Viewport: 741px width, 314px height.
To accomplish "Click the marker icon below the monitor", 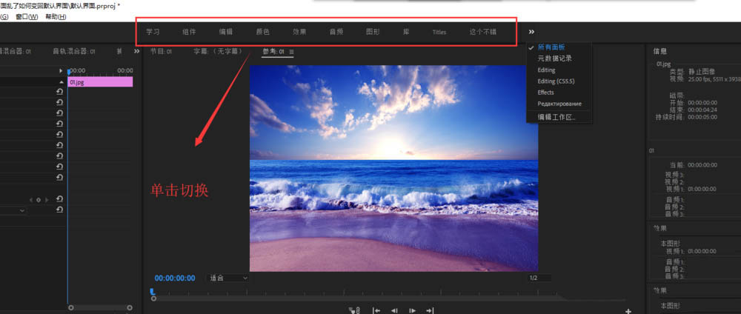I will (x=355, y=310).
